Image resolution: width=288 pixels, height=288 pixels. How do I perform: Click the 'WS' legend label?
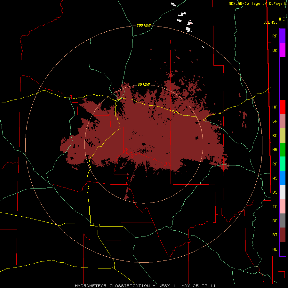pyautogui.click(x=275, y=178)
